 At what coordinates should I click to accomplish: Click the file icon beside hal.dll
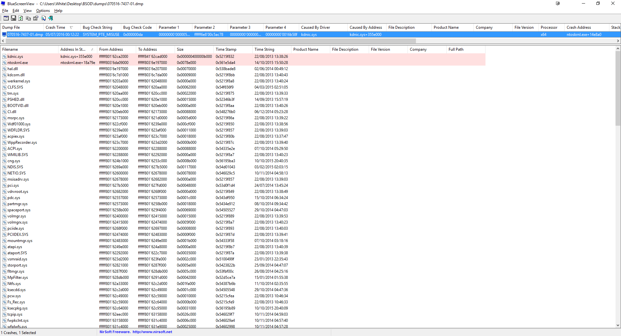pos(5,69)
